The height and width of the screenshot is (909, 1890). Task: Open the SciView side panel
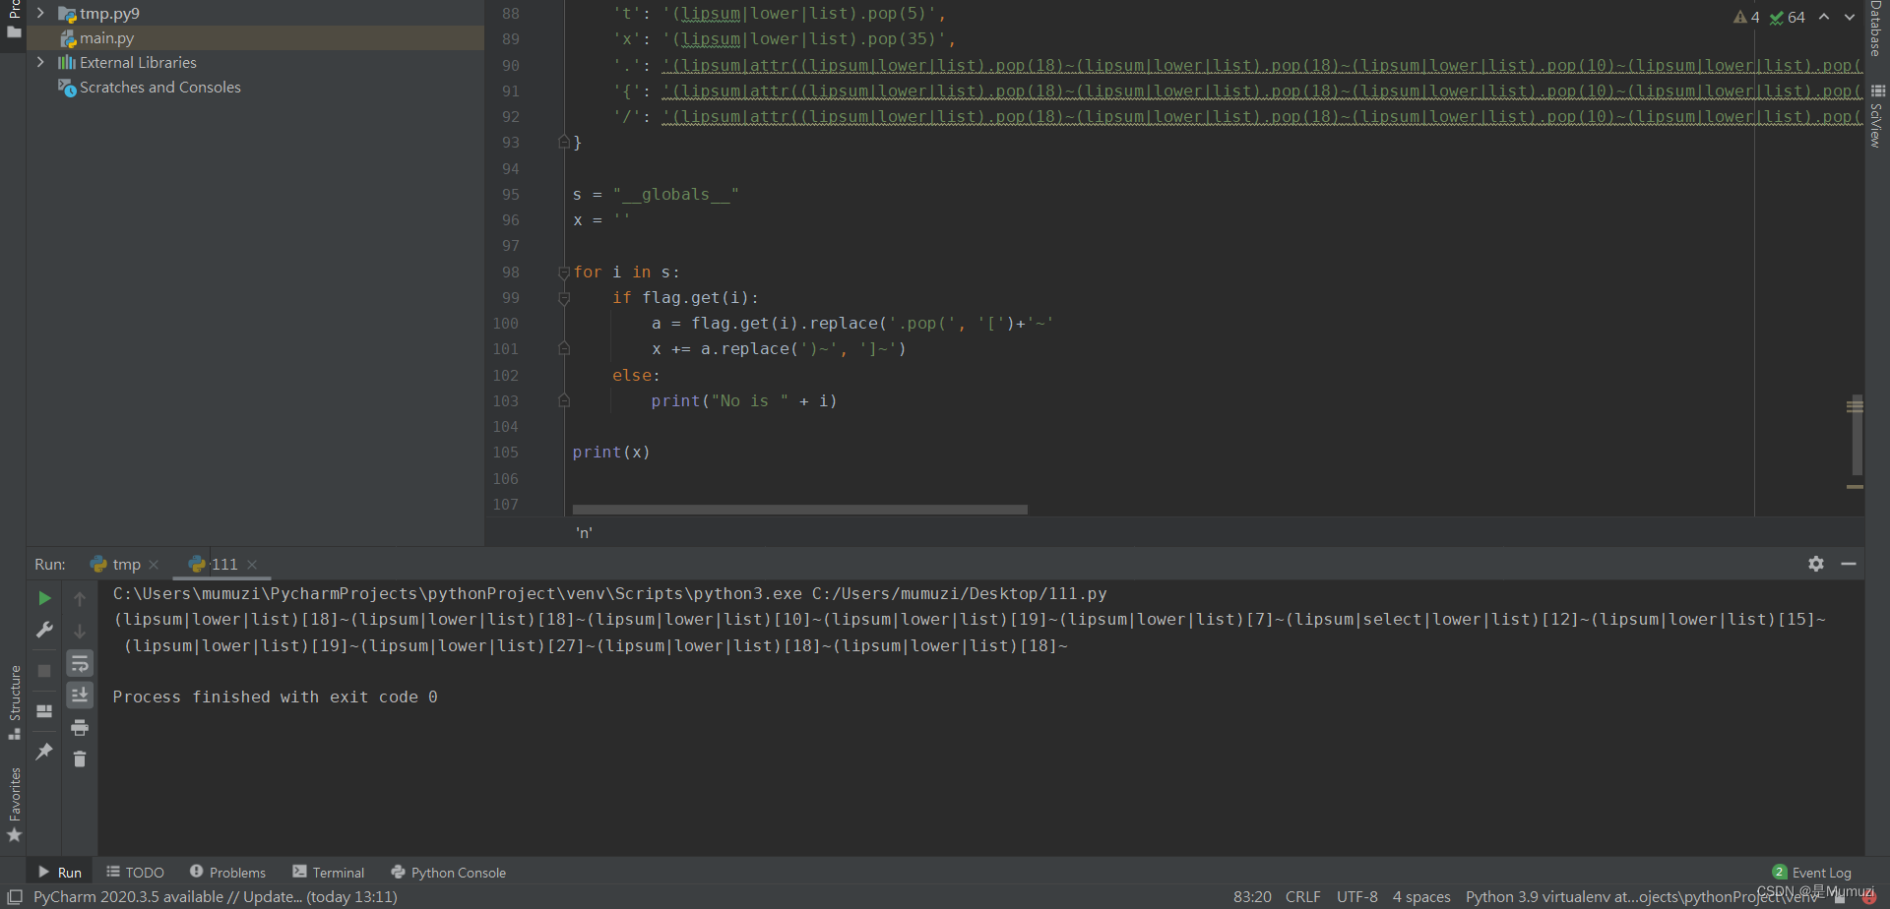point(1876,116)
